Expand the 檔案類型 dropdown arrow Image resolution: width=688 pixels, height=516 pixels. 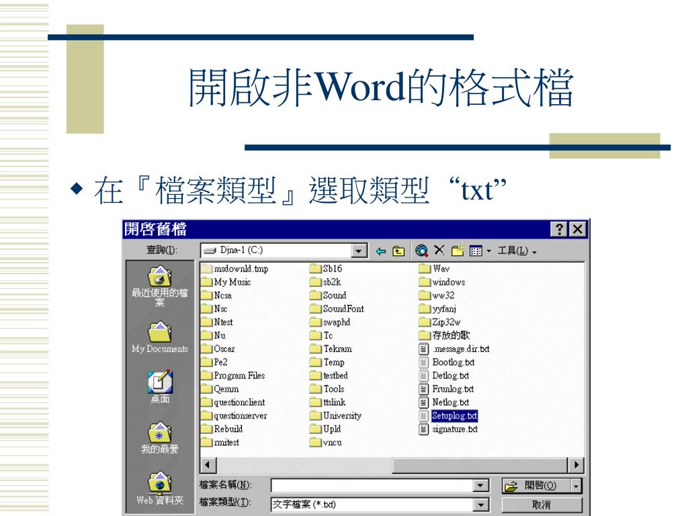point(480,505)
